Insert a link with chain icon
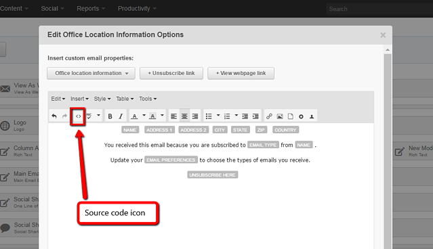 pos(269,116)
